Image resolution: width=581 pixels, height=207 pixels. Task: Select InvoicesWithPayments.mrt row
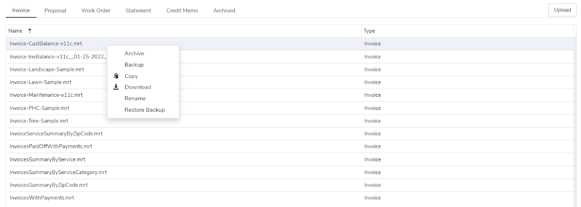[290, 198]
